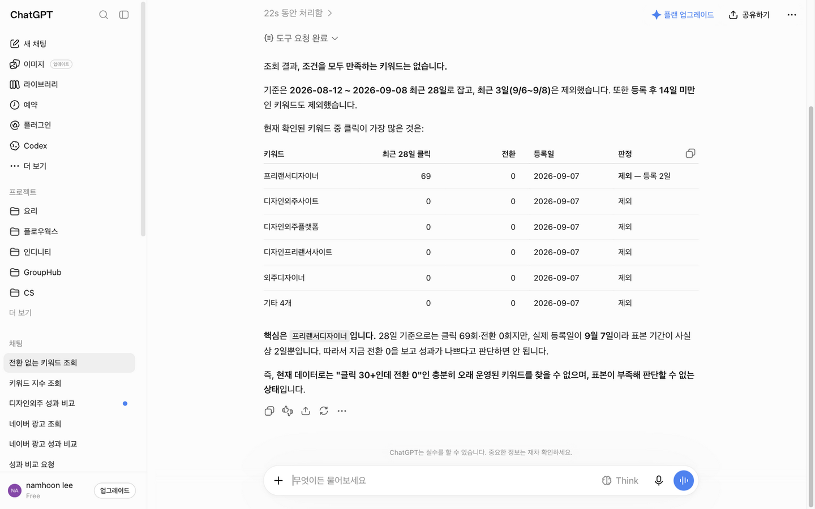The image size is (815, 509).
Task: Open more actions below the response
Action: point(342,411)
